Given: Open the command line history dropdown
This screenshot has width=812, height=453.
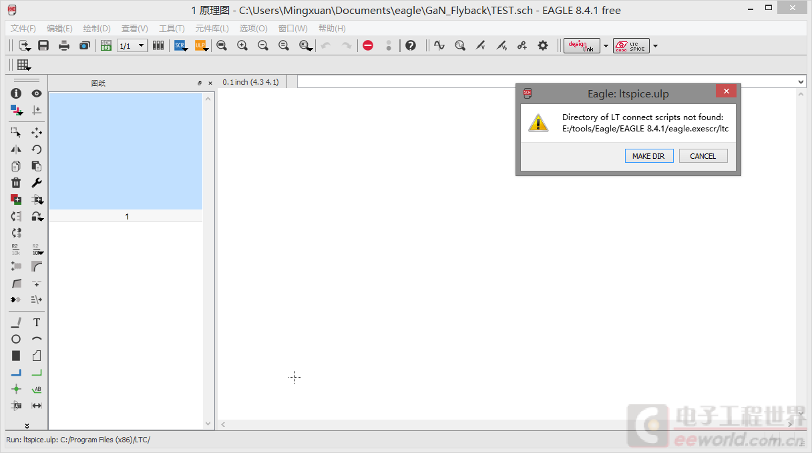Looking at the screenshot, I should 801,82.
